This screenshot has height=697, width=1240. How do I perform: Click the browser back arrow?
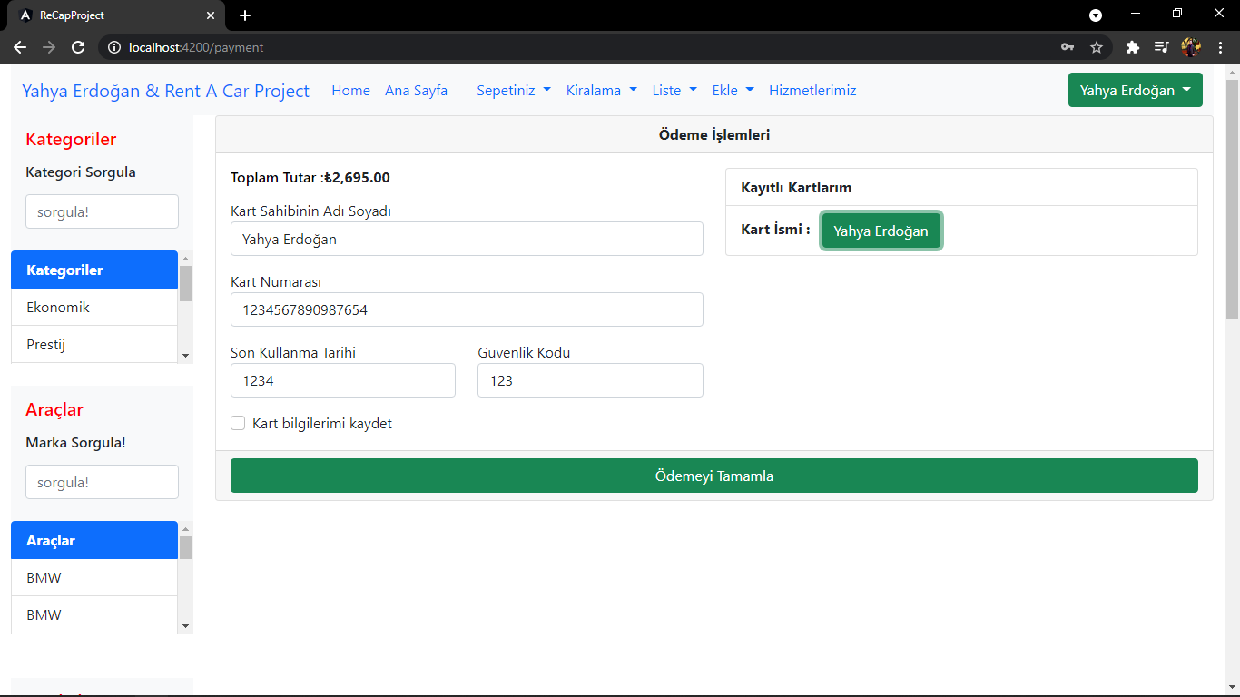[x=19, y=47]
